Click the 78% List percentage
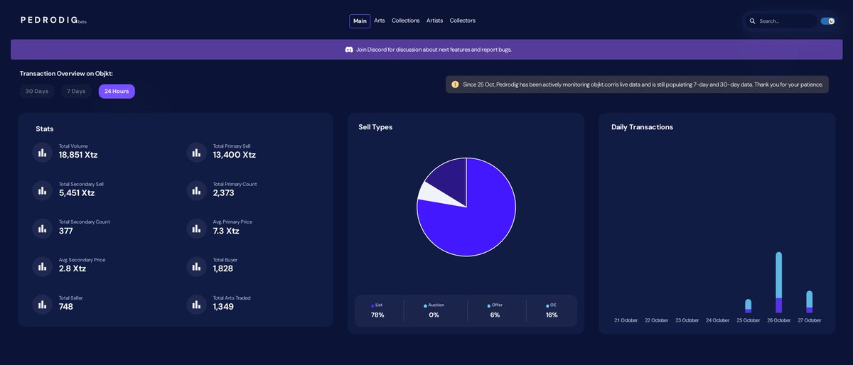853x365 pixels. coord(377,315)
